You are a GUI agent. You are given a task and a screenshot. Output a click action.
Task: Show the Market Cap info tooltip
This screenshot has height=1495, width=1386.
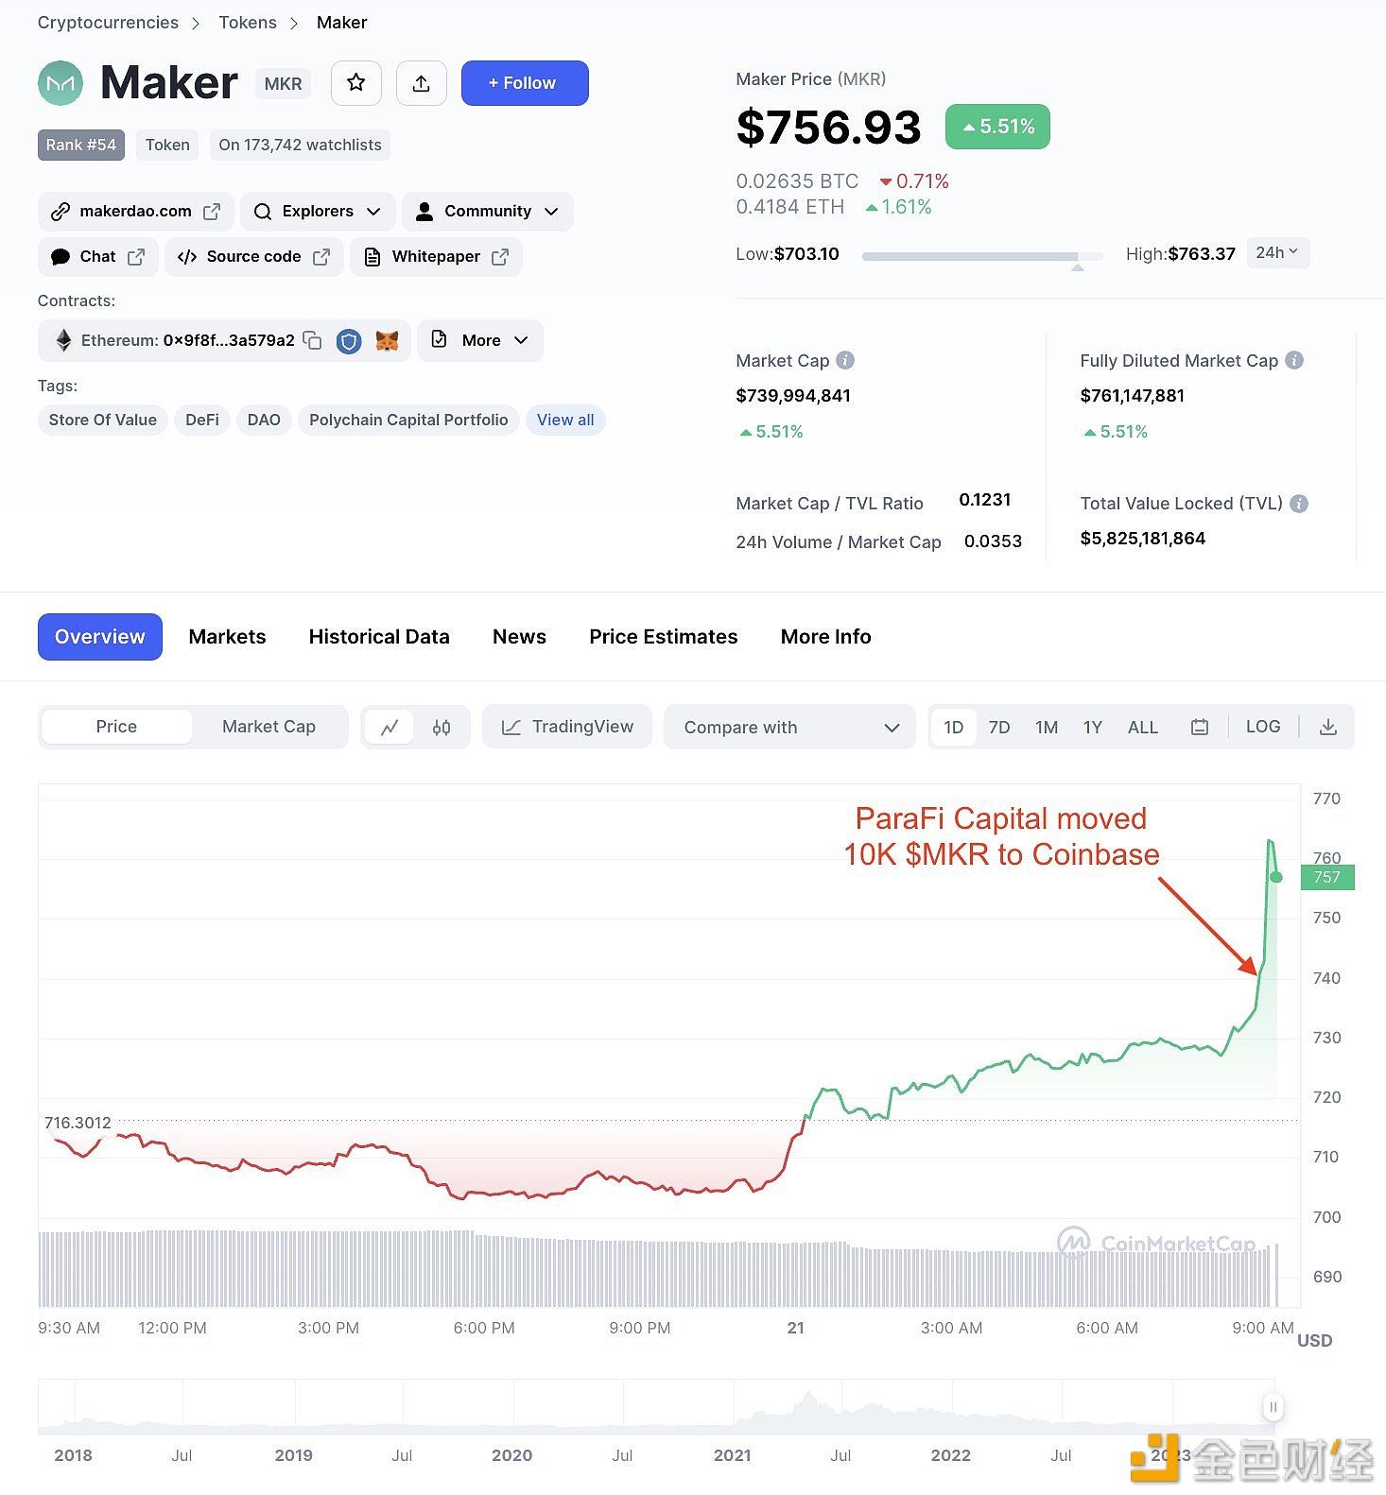coord(846,360)
